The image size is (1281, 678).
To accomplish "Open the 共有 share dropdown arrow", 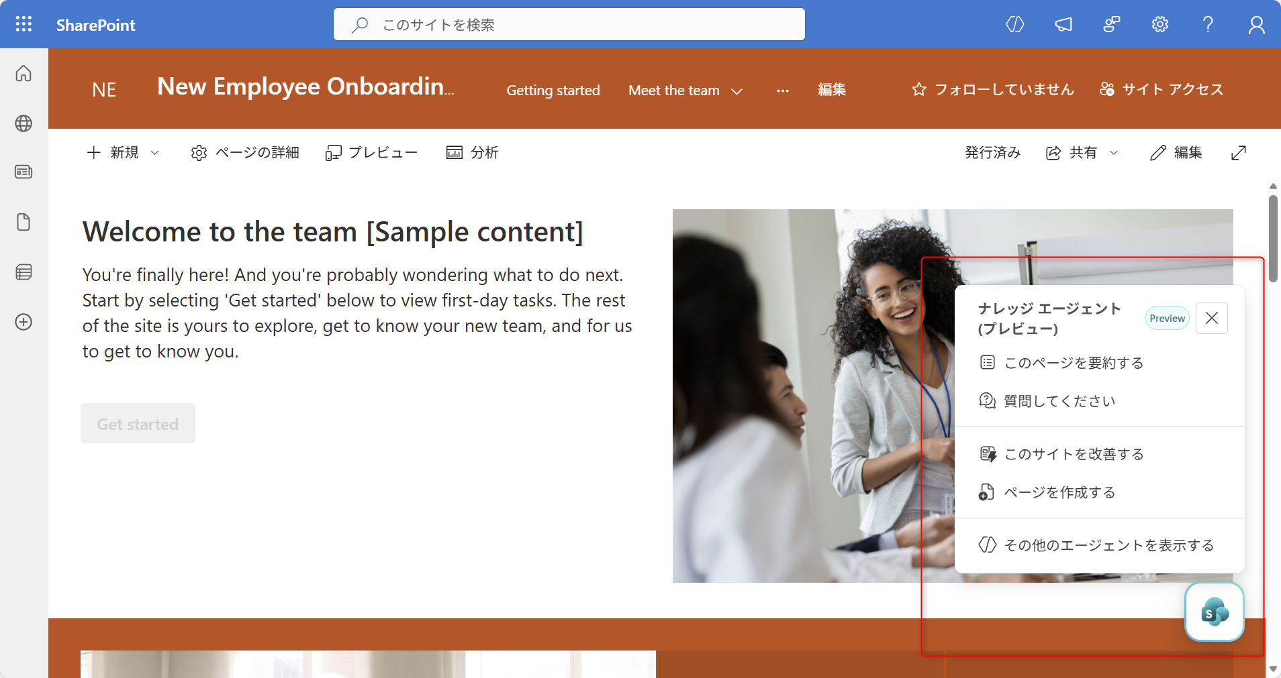I will click(x=1114, y=152).
